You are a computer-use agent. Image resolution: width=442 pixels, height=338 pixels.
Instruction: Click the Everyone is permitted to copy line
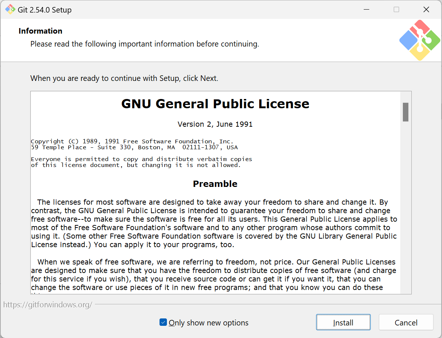click(x=141, y=159)
